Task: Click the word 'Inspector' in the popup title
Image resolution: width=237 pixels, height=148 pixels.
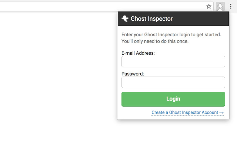Action: point(160,19)
